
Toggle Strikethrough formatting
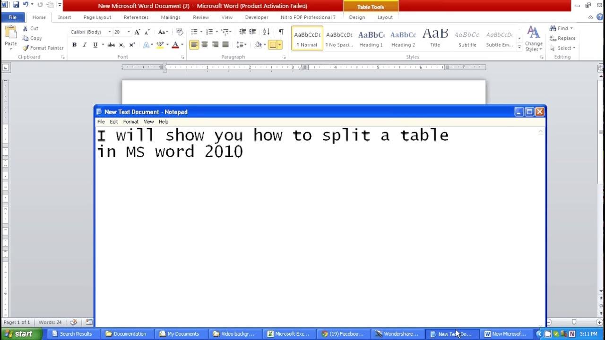coord(111,45)
